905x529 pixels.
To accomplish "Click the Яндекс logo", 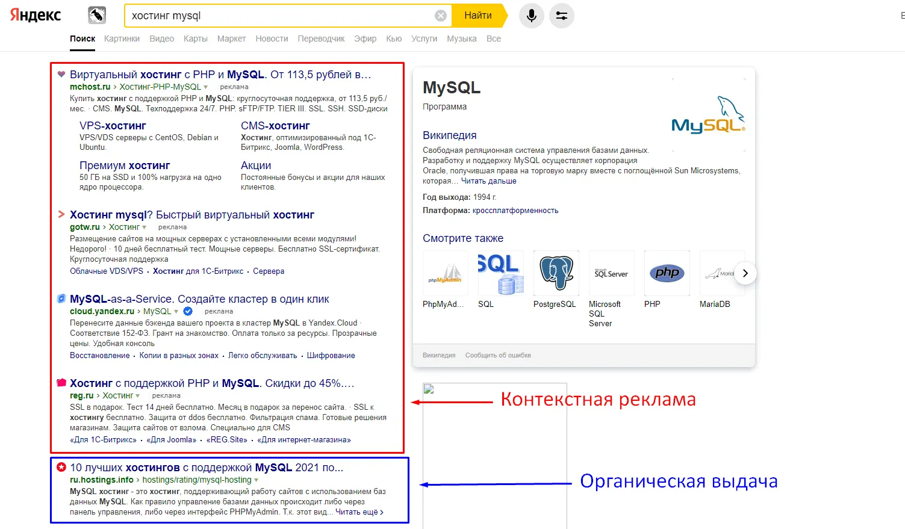I will click(36, 16).
